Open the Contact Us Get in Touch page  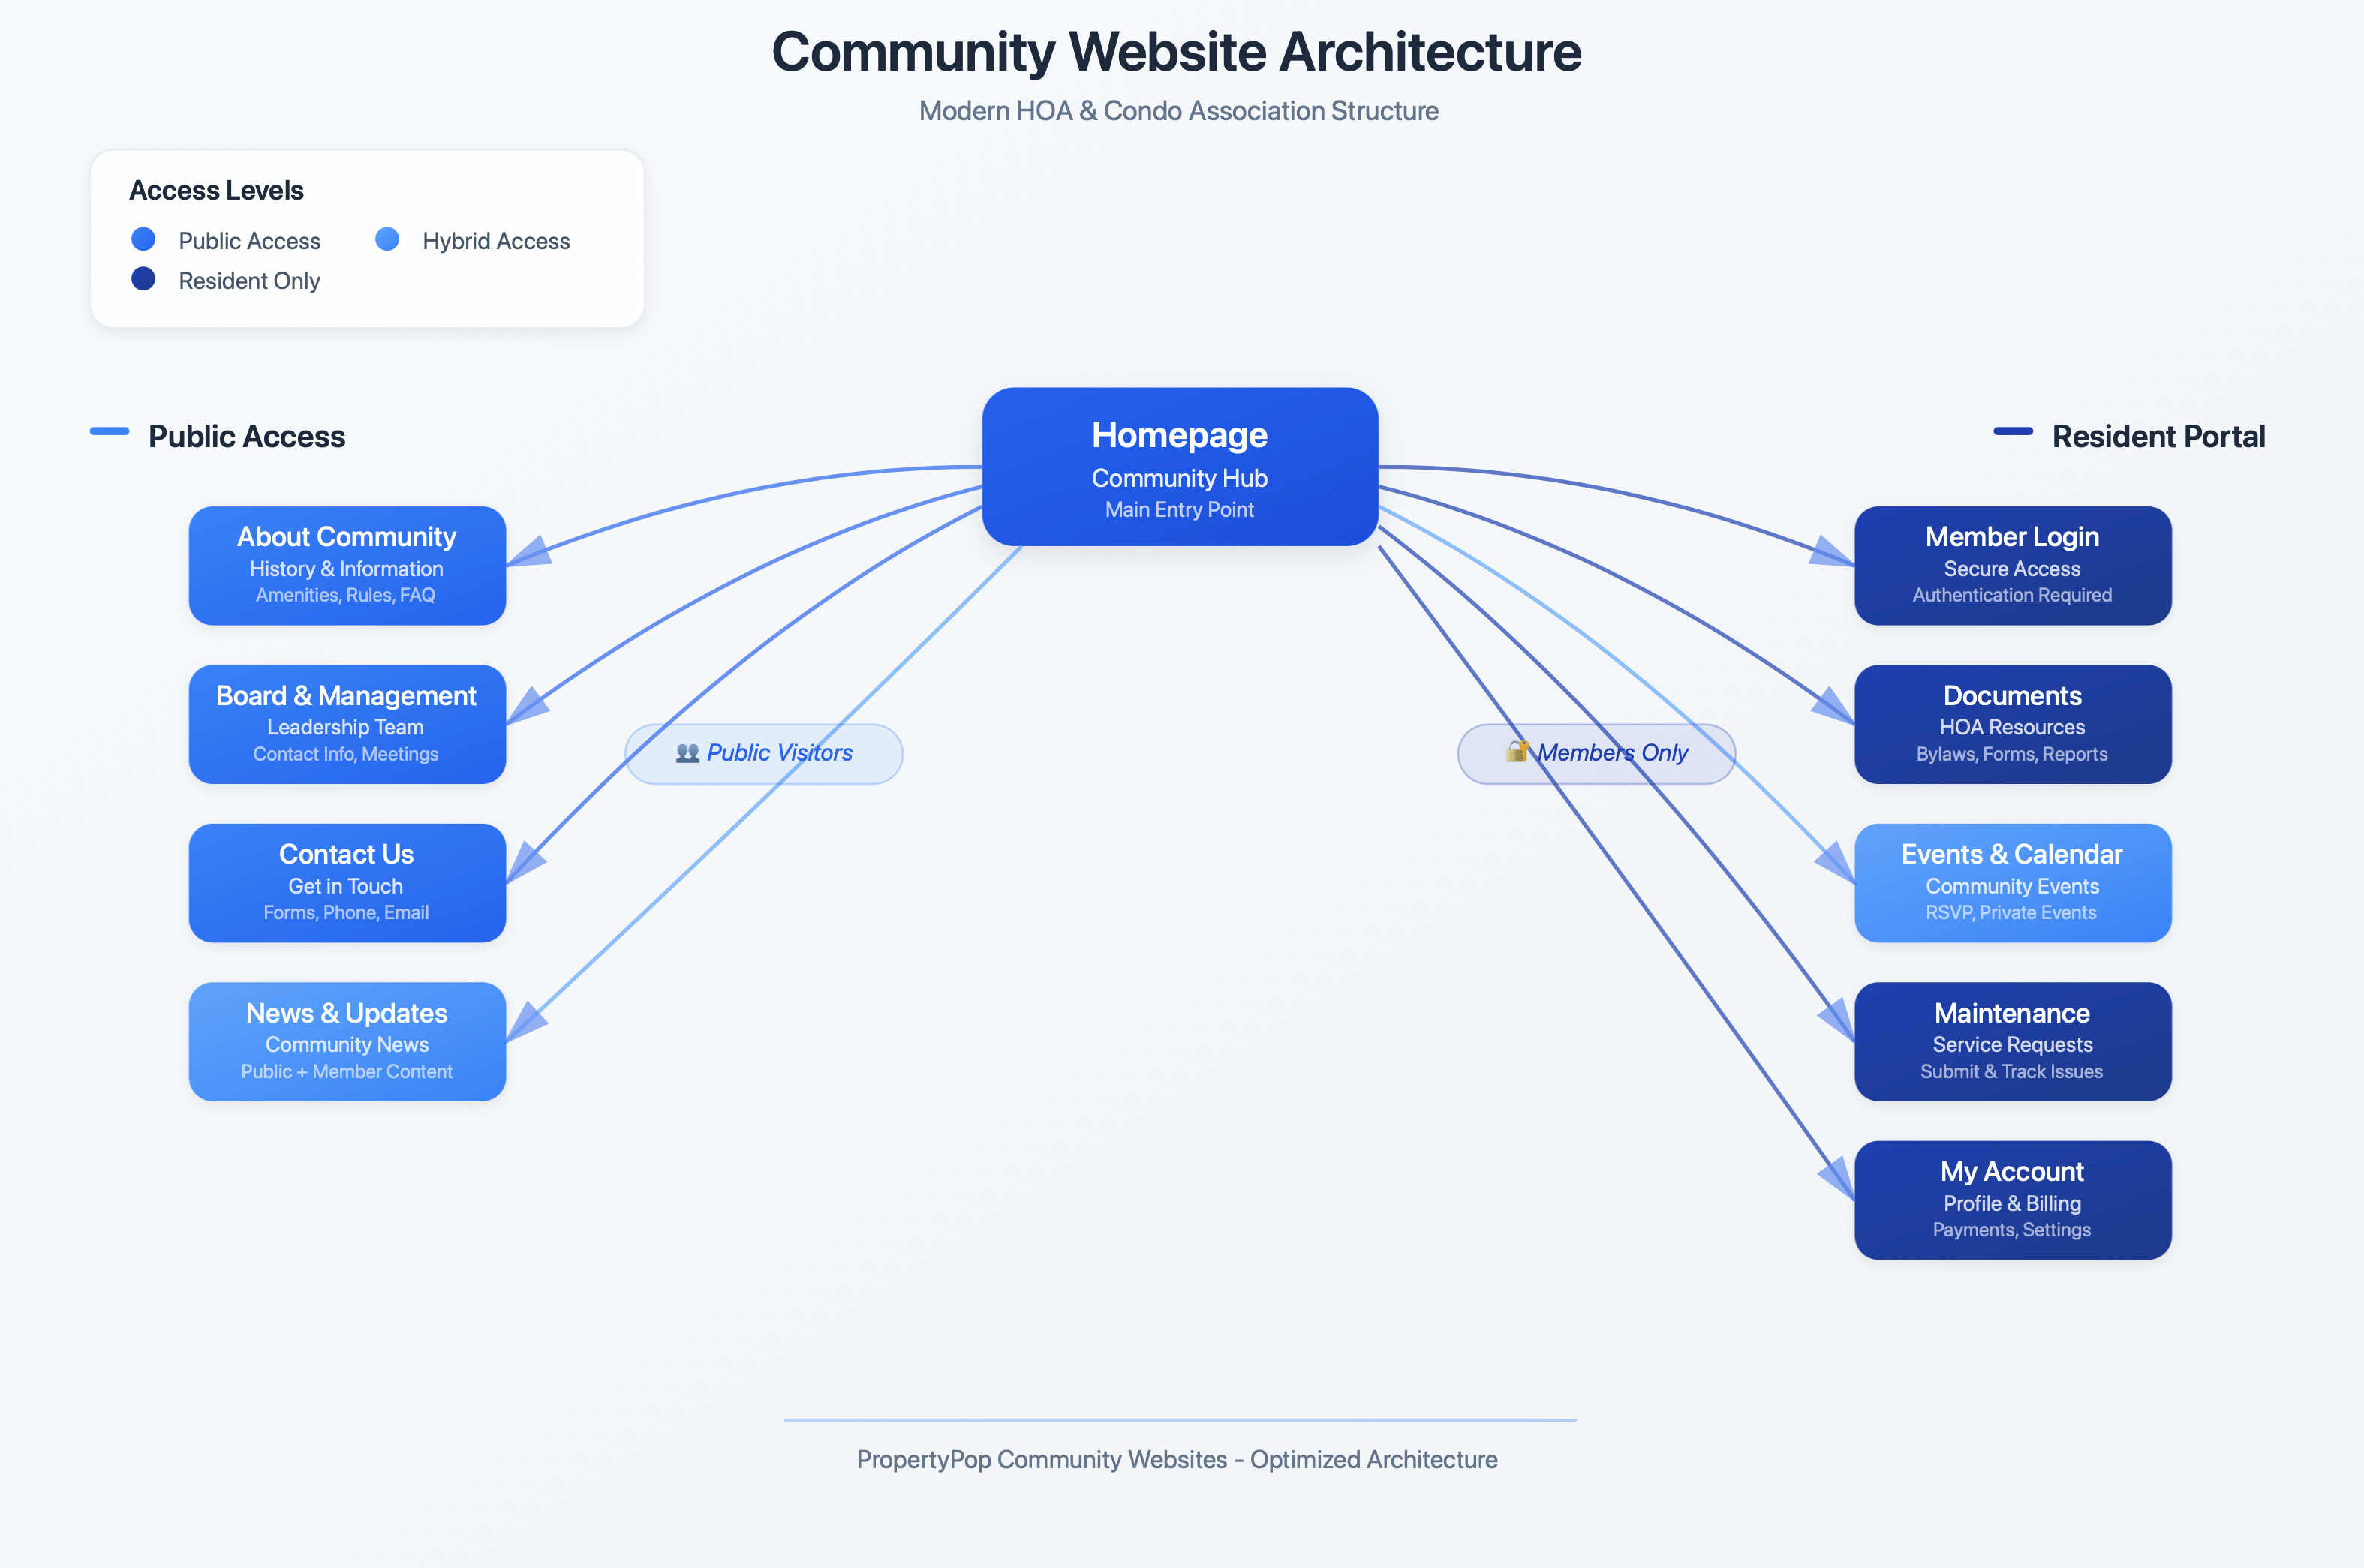346,882
